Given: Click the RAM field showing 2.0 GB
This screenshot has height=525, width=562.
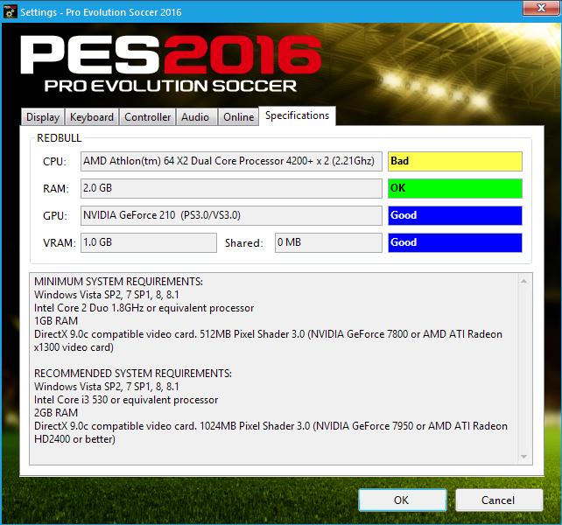Looking at the screenshot, I should [231, 188].
